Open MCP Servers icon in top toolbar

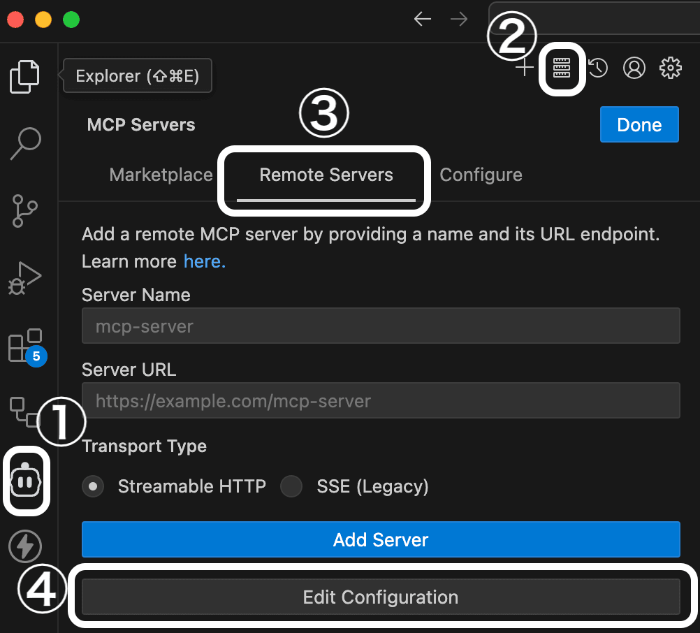(562, 68)
